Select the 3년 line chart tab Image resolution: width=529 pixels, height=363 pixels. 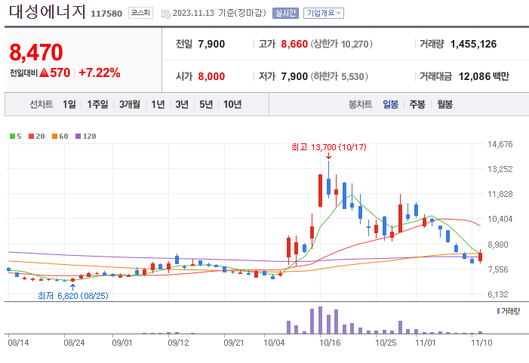point(182,104)
